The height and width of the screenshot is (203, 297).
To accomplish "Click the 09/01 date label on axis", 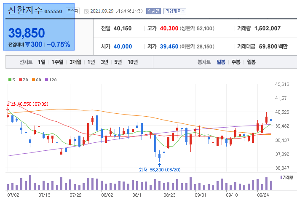I will (201, 195).
